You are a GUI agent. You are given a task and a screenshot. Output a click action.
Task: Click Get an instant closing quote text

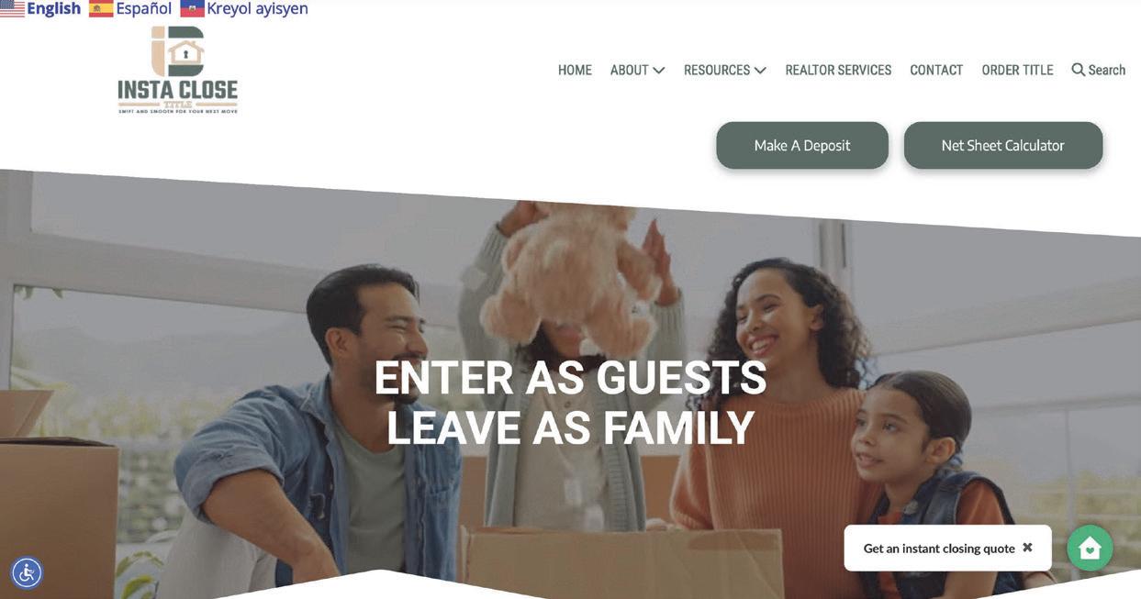(x=939, y=549)
